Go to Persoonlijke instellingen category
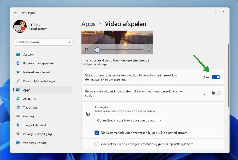238x160 pixels. tap(43, 81)
